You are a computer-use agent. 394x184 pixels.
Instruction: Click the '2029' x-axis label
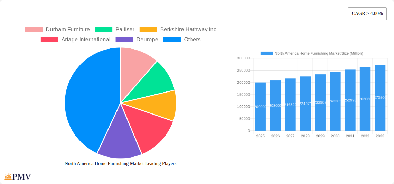pyautogui.click(x=320, y=136)
